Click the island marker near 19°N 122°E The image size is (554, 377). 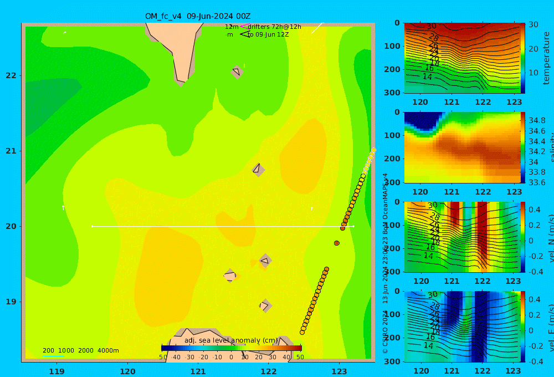[265, 305]
